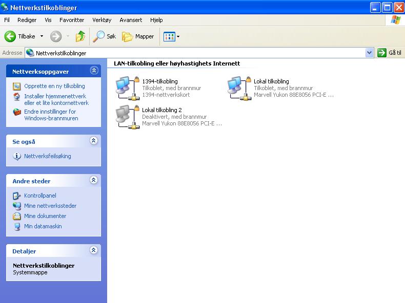Open the Avansert menu
Viewport: 405px width, 303px height.
click(x=131, y=20)
